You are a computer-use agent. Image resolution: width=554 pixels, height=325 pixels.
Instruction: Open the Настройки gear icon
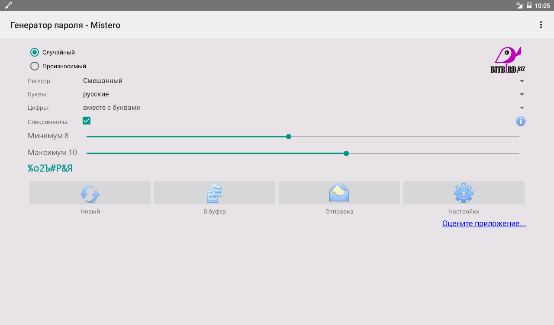(x=464, y=193)
